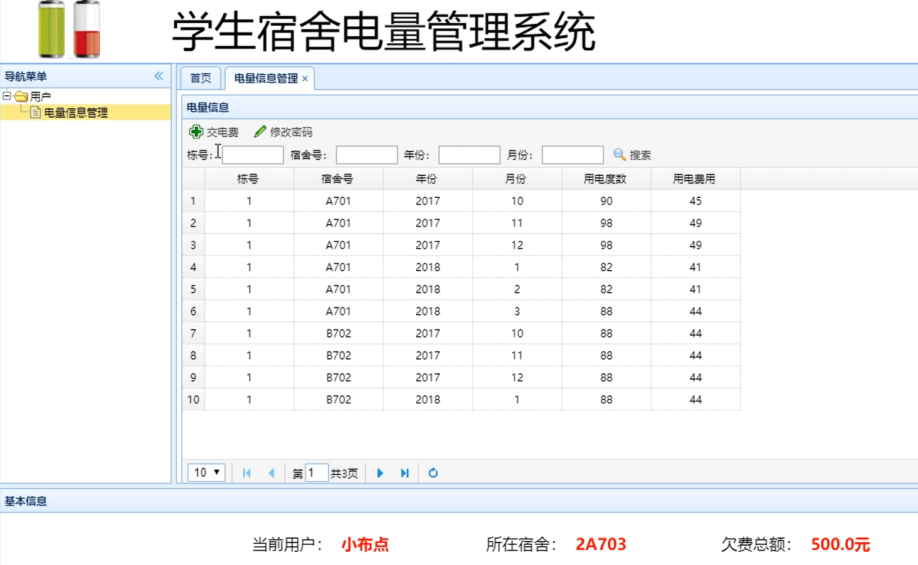The width and height of the screenshot is (918, 565).
Task: Sort by the 年份 column header
Action: (428, 179)
